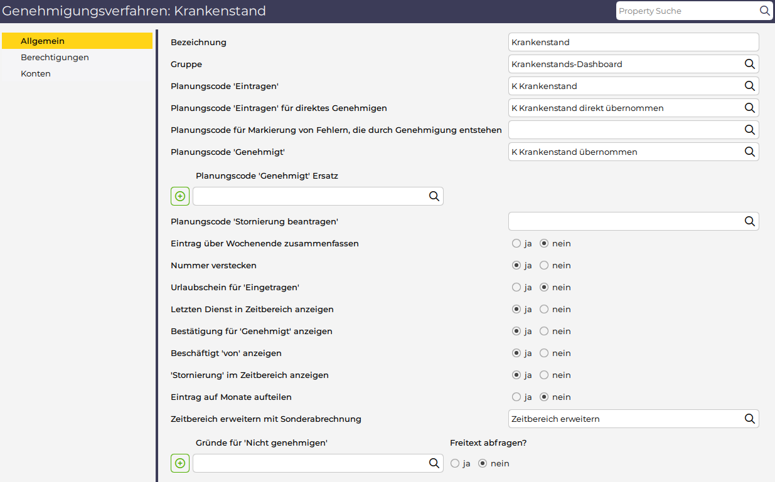Set 'Eintrag über Wochenende zusammenfassen' to ja
The width and height of the screenshot is (775, 482).
[x=516, y=243]
